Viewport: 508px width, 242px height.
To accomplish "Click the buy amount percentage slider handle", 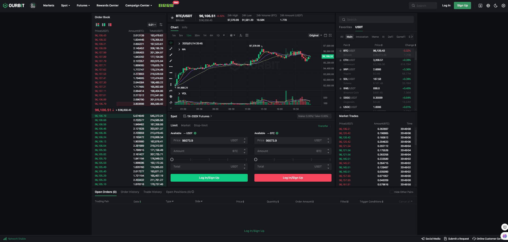I will click(172, 159).
